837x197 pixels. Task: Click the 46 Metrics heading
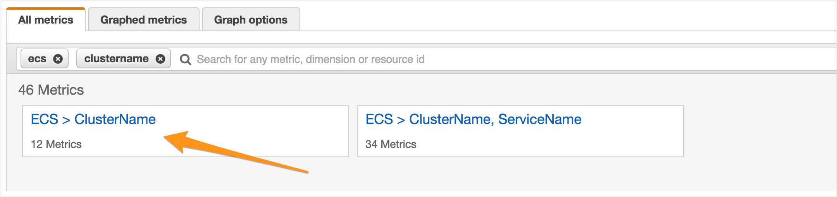pos(51,90)
